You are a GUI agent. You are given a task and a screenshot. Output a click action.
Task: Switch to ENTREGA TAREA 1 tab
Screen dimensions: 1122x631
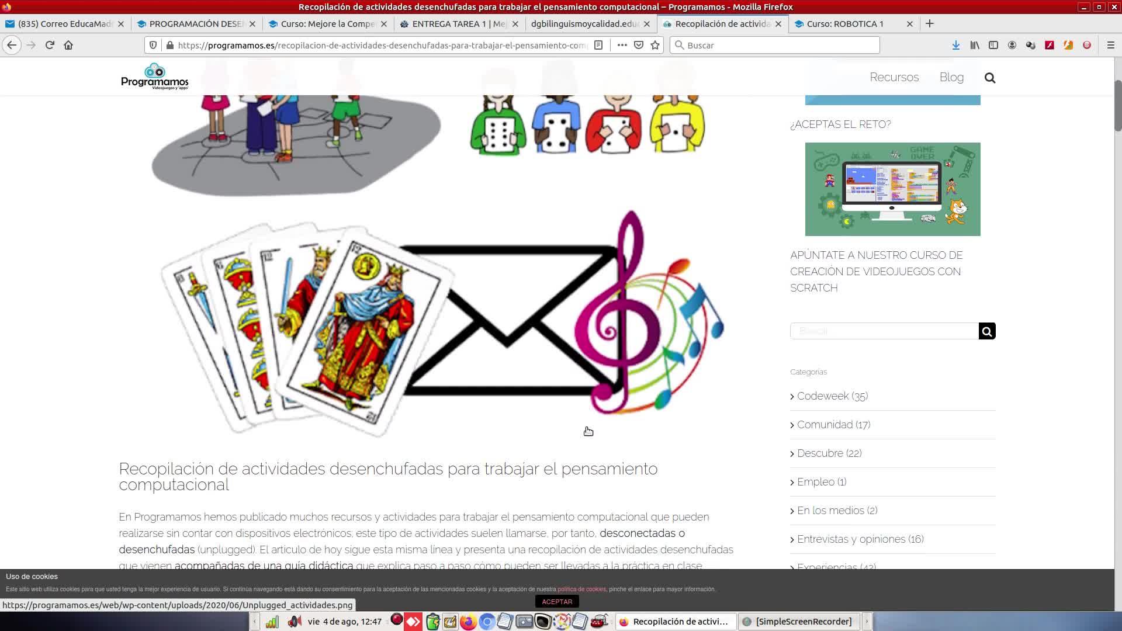pos(453,24)
